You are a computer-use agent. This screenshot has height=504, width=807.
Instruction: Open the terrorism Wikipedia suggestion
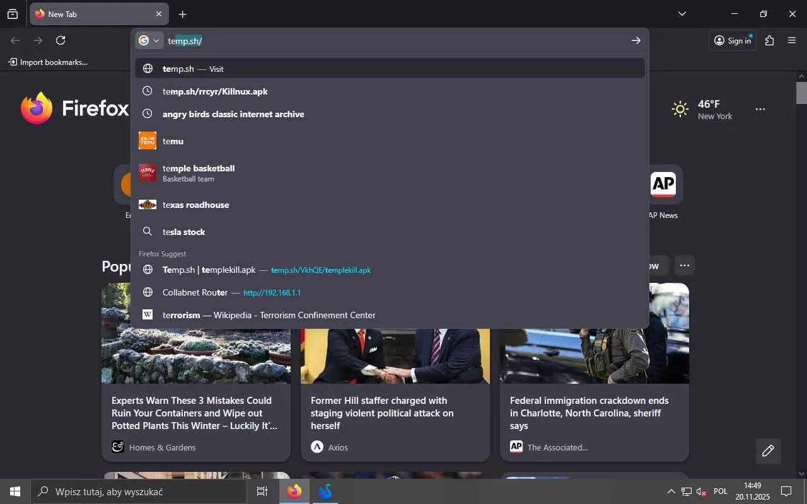click(390, 315)
